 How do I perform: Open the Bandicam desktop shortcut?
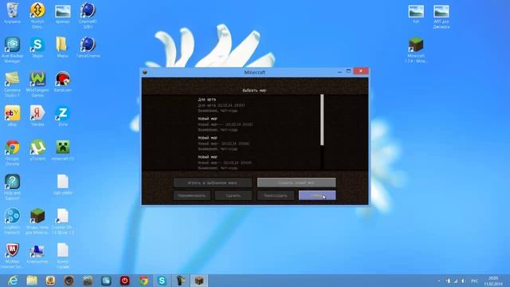(x=63, y=82)
